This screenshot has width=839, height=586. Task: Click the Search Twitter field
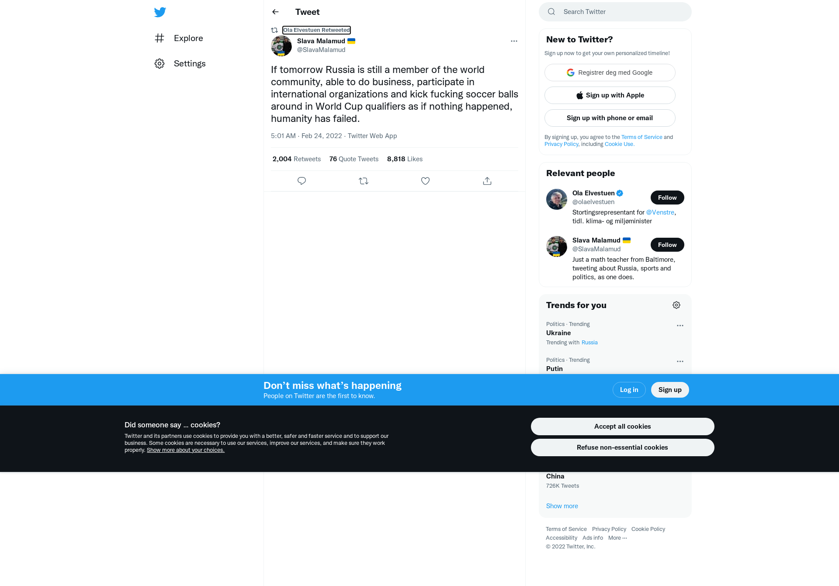pos(615,12)
